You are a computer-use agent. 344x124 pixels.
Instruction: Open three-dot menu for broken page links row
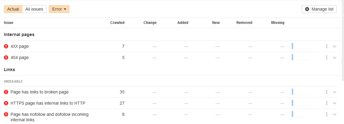point(327,92)
